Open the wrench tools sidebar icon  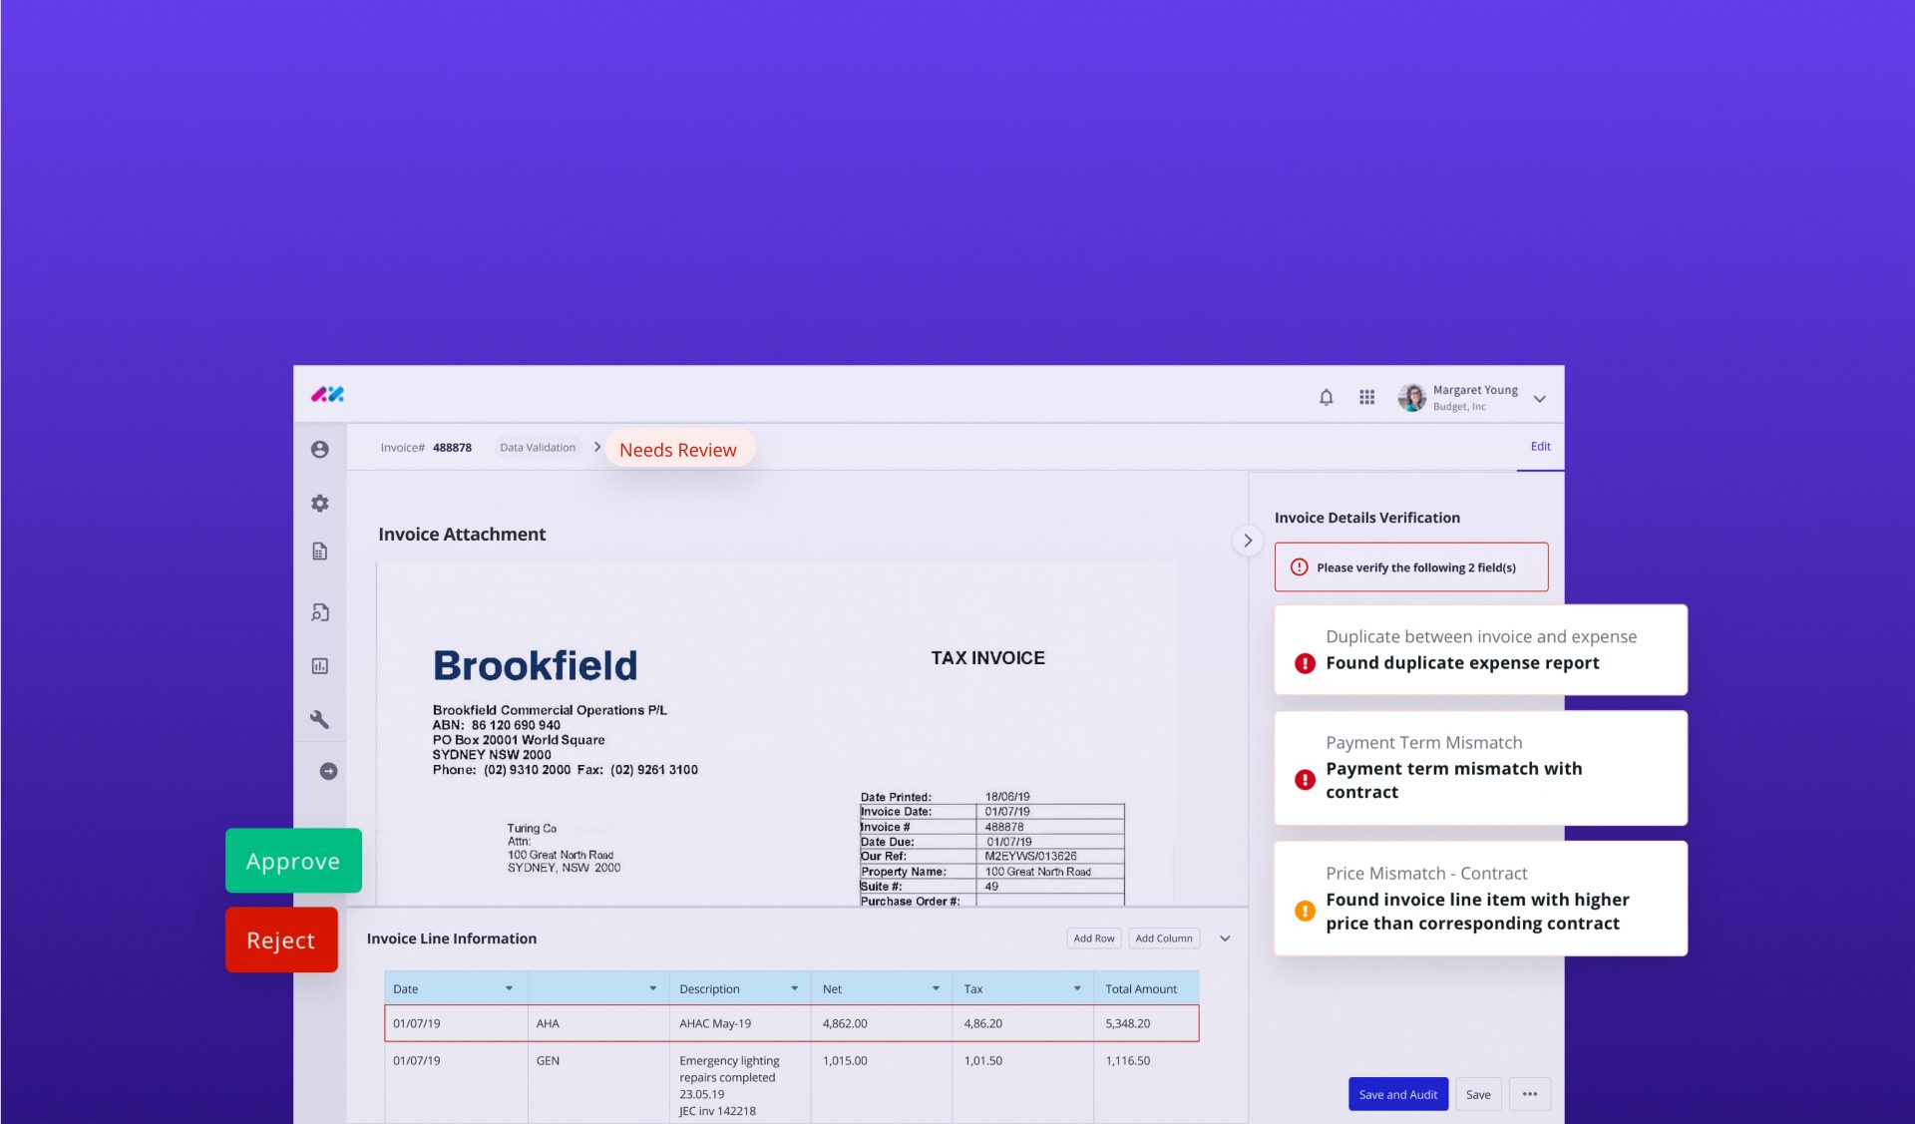pos(319,719)
